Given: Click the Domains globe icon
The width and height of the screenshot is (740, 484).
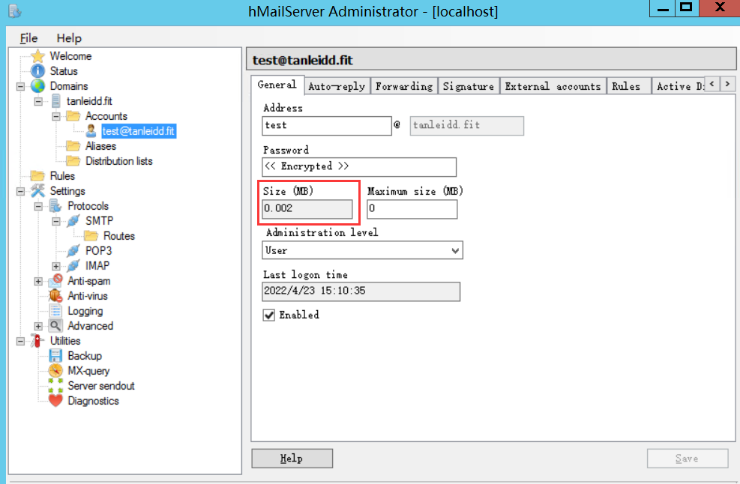Looking at the screenshot, I should [x=37, y=86].
